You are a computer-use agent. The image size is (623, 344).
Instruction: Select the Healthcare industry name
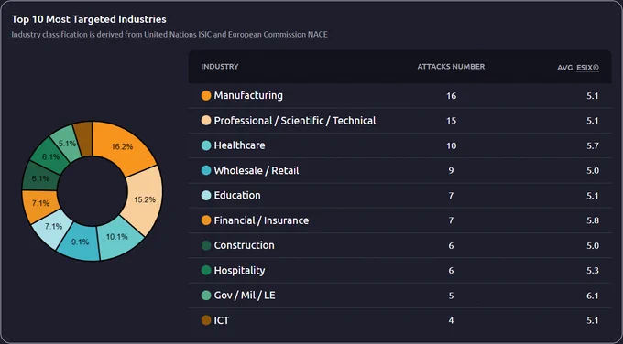tap(240, 145)
